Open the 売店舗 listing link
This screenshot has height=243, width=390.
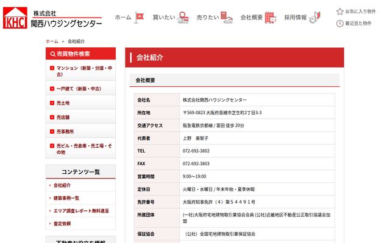(x=63, y=117)
